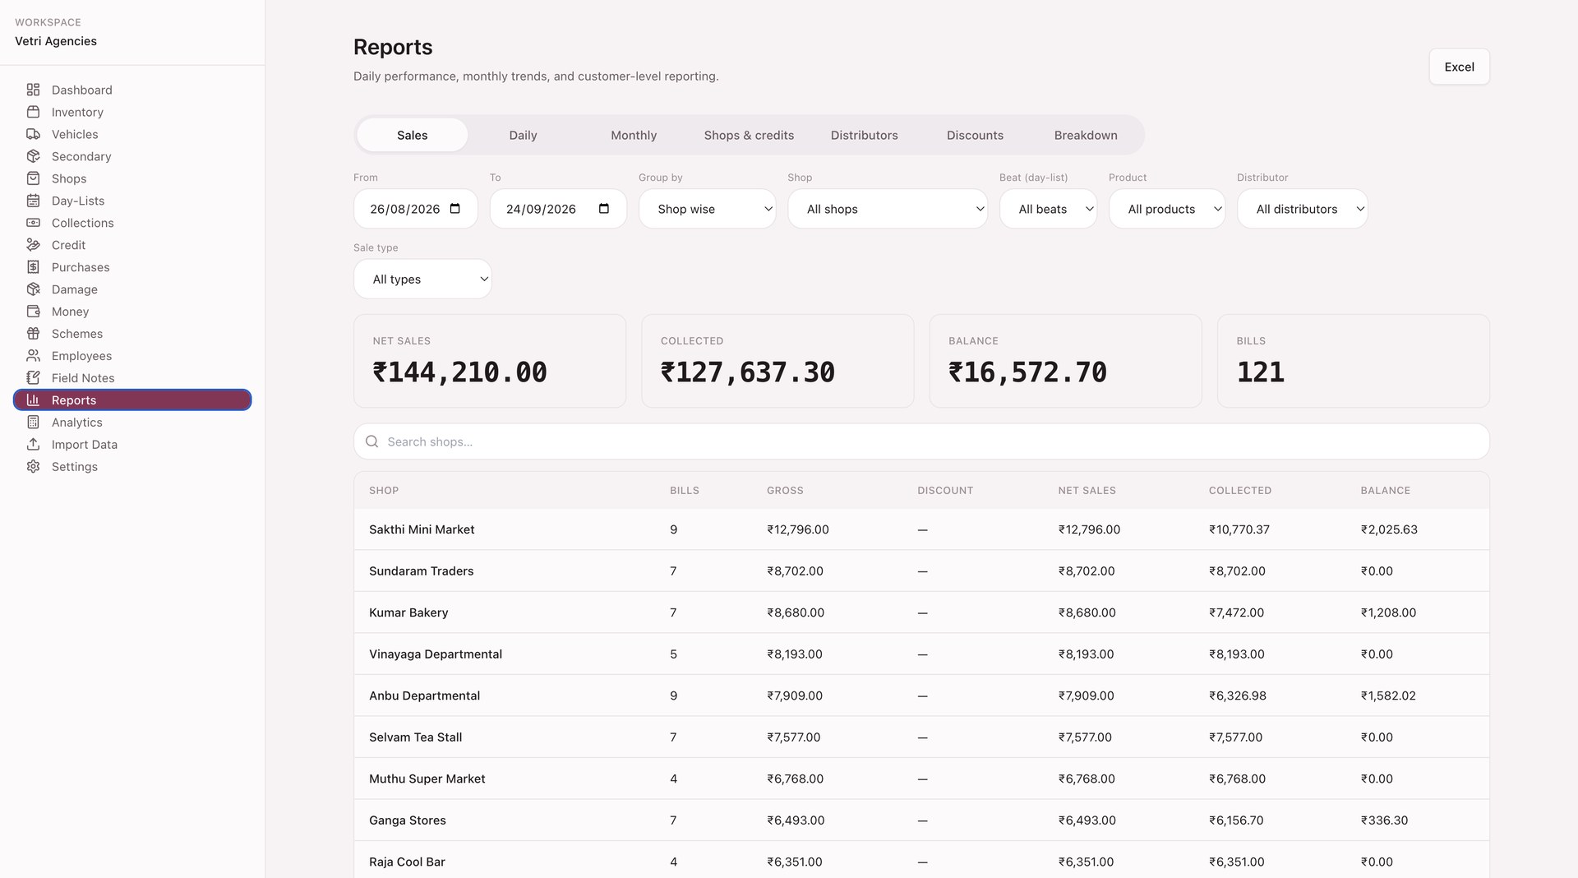This screenshot has height=878, width=1578.
Task: Click the From date field 26/08/2026
Action: tap(415, 209)
